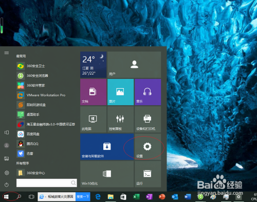
Task: Click the monitor icon in Start left rail
Action: [x=7, y=159]
